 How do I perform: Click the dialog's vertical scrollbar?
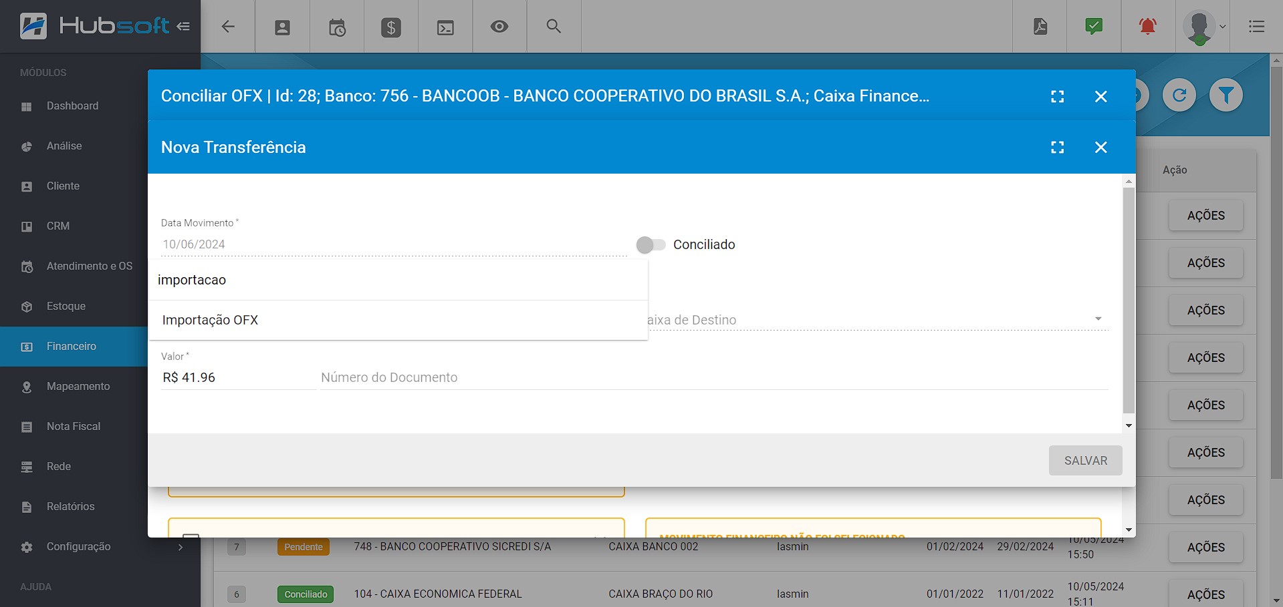[1129, 300]
